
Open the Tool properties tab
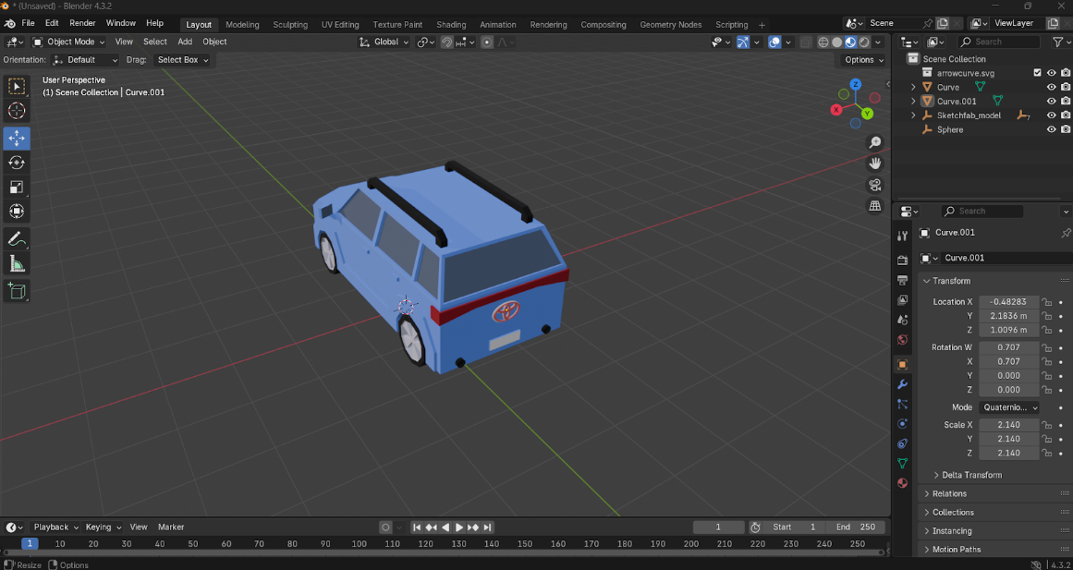(903, 236)
